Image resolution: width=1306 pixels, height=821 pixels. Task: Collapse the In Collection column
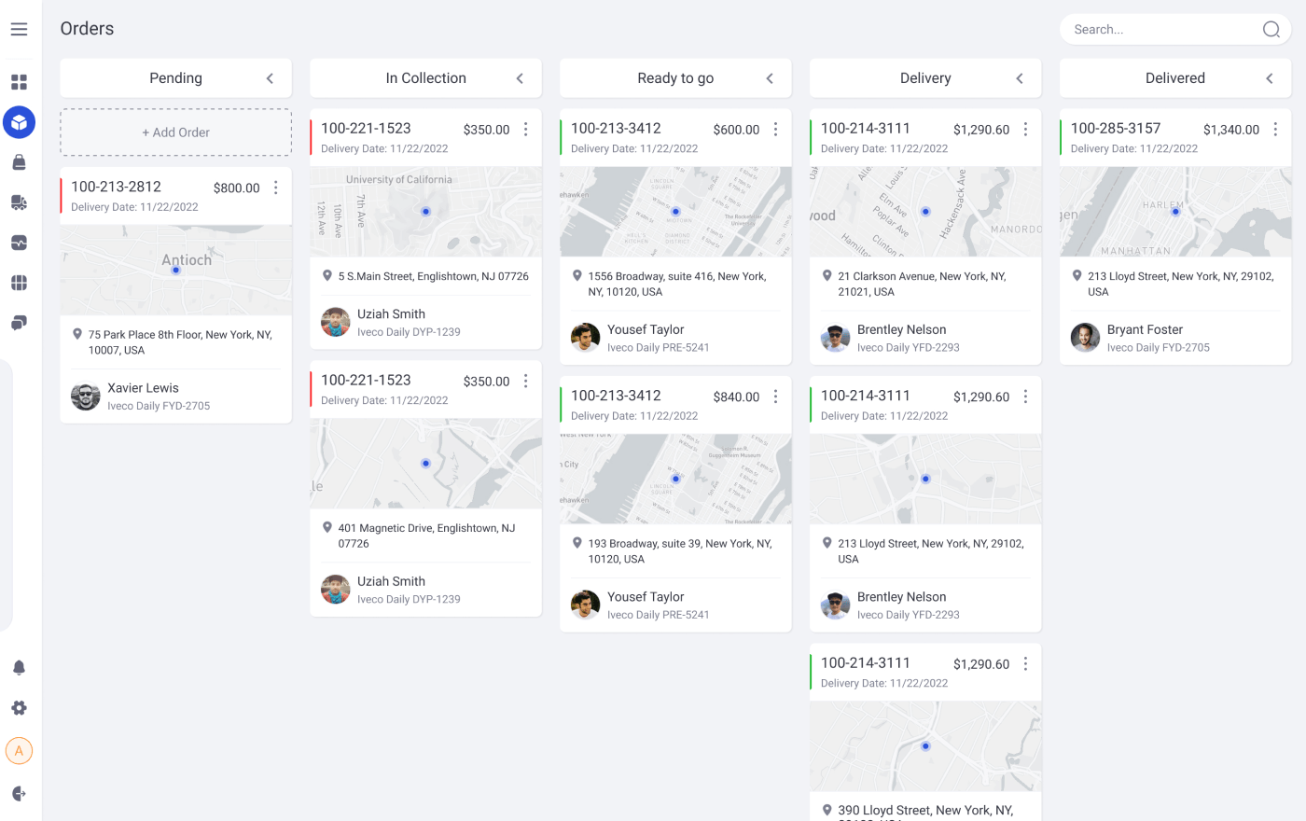[520, 78]
